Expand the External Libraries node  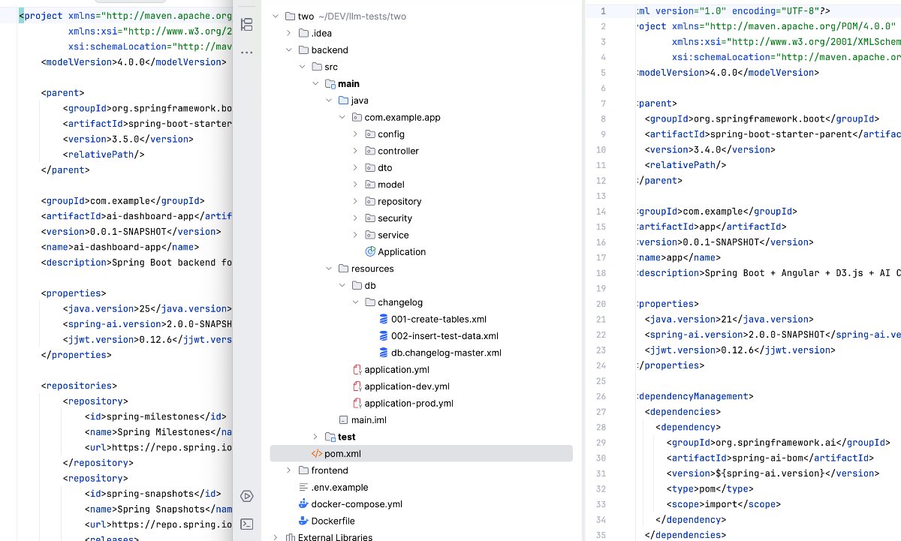[x=276, y=537]
